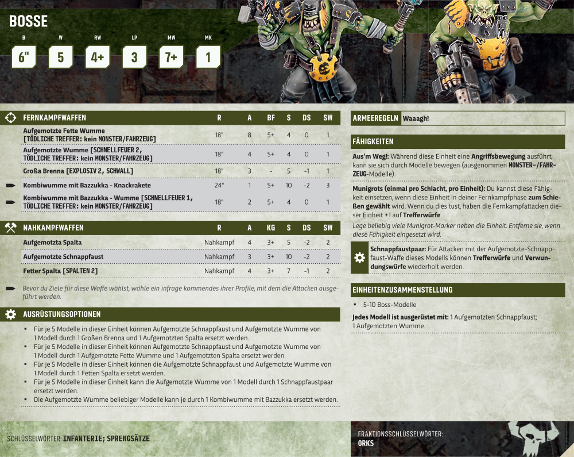Image resolution: width=574 pixels, height=457 pixels.
Task: Click the arrow marker beside profile note
Action: [10, 289]
